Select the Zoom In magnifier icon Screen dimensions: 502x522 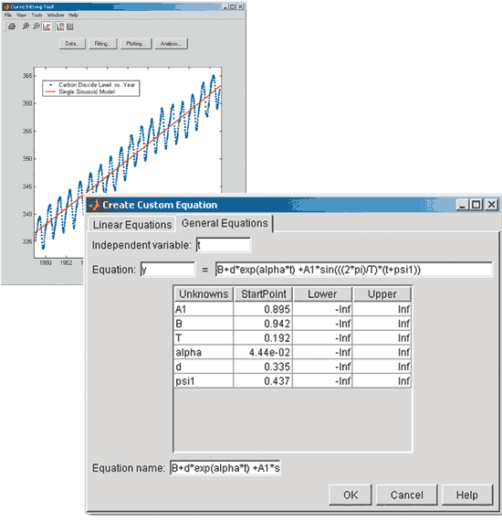(26, 27)
